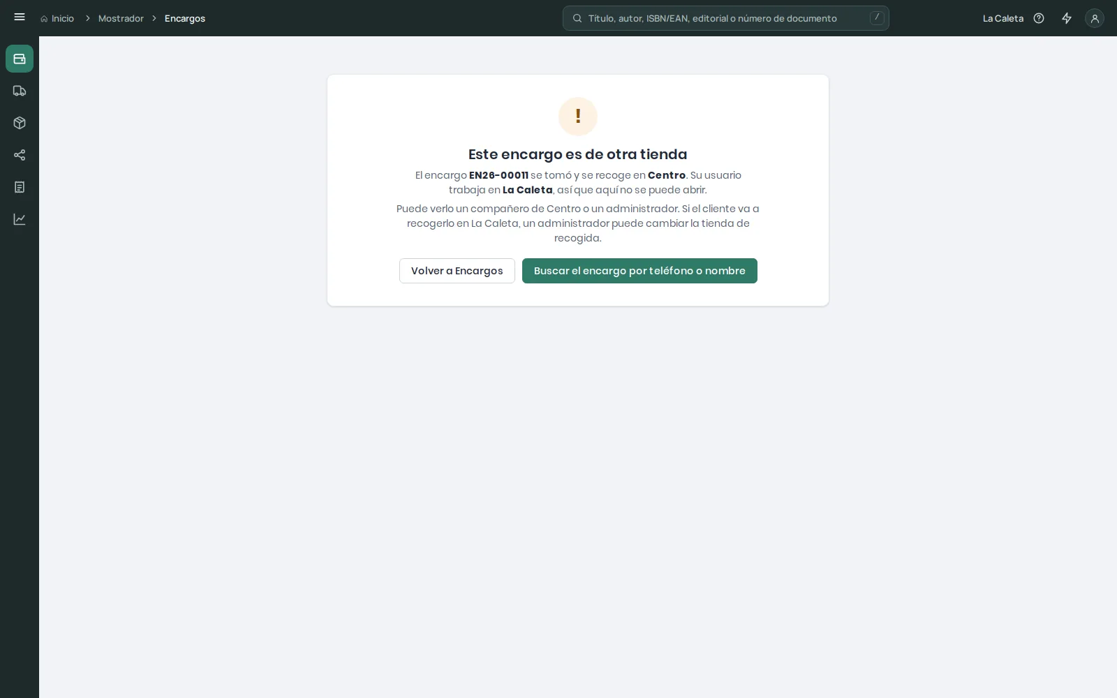Open the delivery truck sidebar icon

[20, 91]
